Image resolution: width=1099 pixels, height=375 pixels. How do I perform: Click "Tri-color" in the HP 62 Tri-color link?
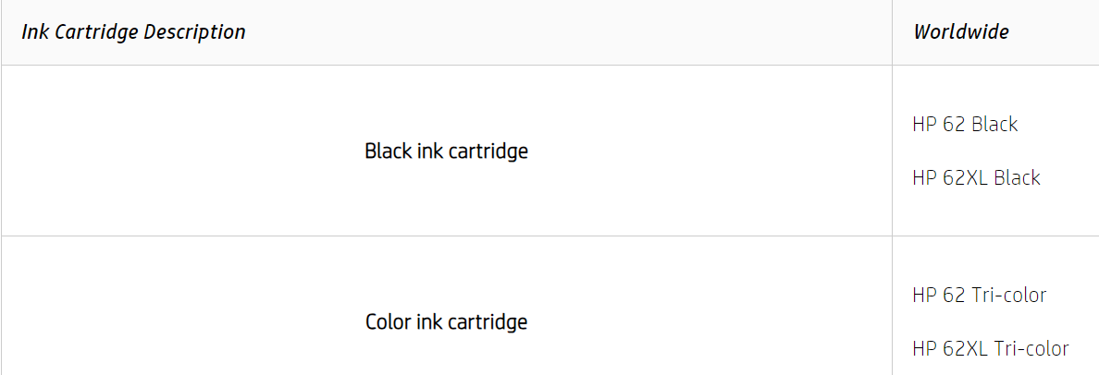1009,296
